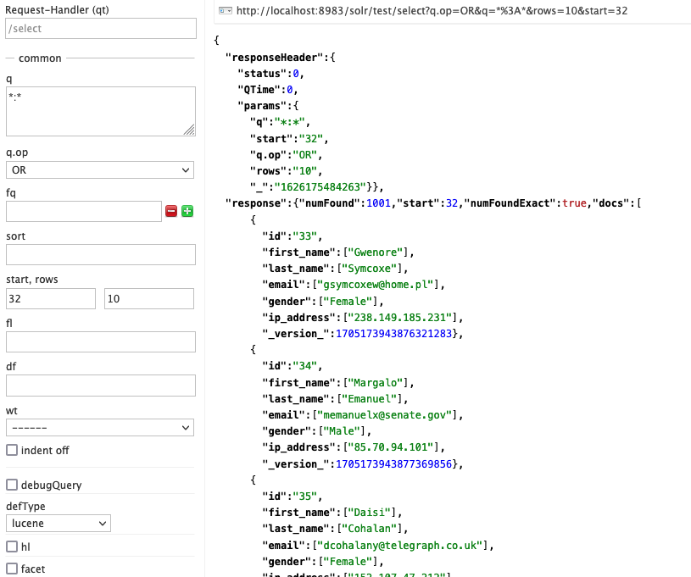Open the localhost Solr query URL link

click(x=432, y=11)
